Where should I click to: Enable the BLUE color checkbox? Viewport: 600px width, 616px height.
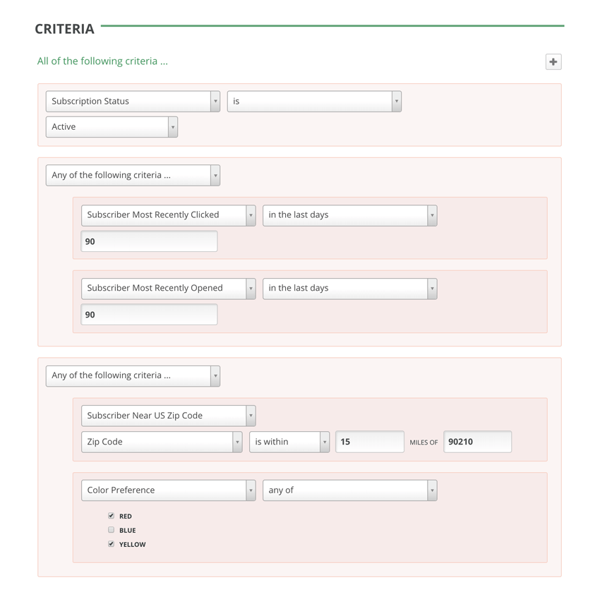click(111, 530)
